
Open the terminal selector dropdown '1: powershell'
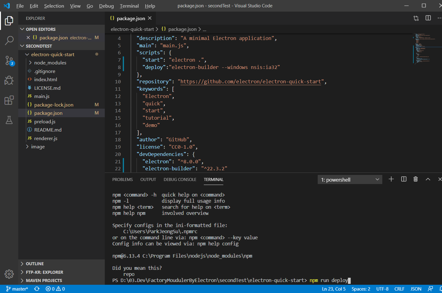350,179
